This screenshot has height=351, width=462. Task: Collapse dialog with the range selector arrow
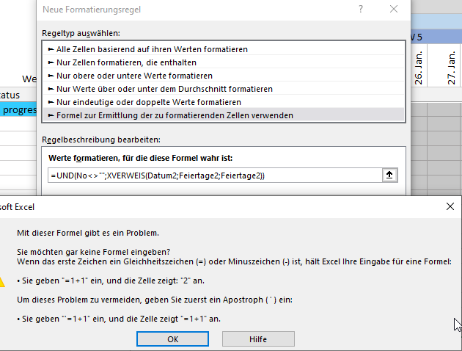[x=389, y=175]
